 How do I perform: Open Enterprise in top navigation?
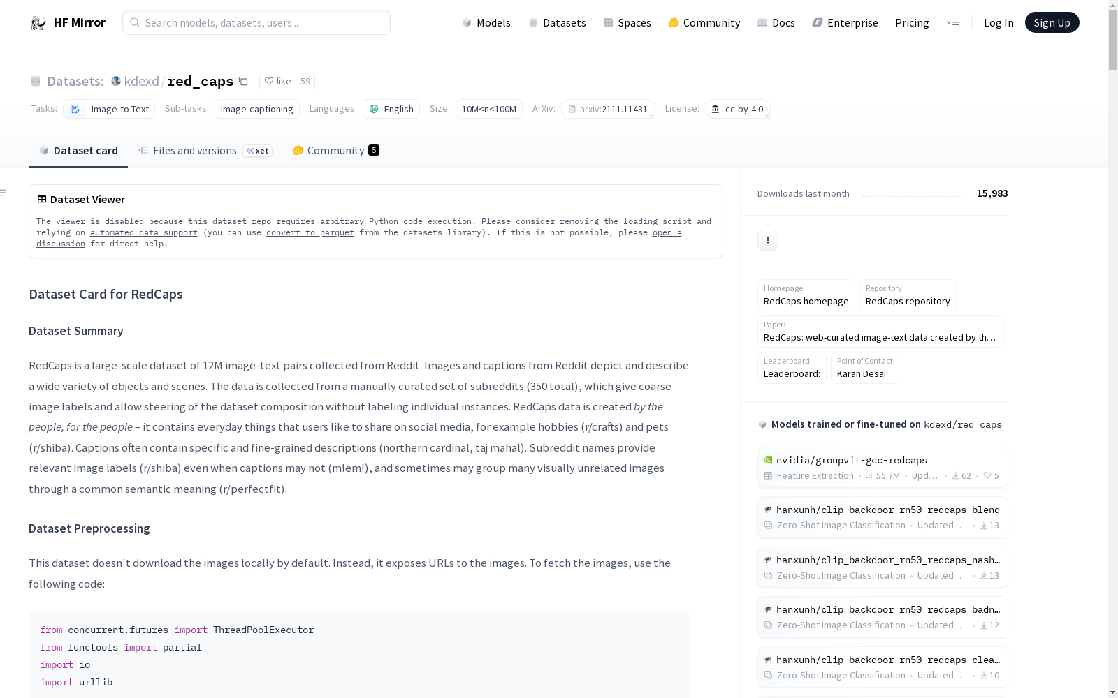coord(845,22)
